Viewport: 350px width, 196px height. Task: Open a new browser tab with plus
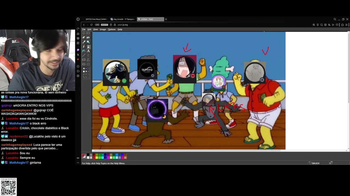click(166, 19)
